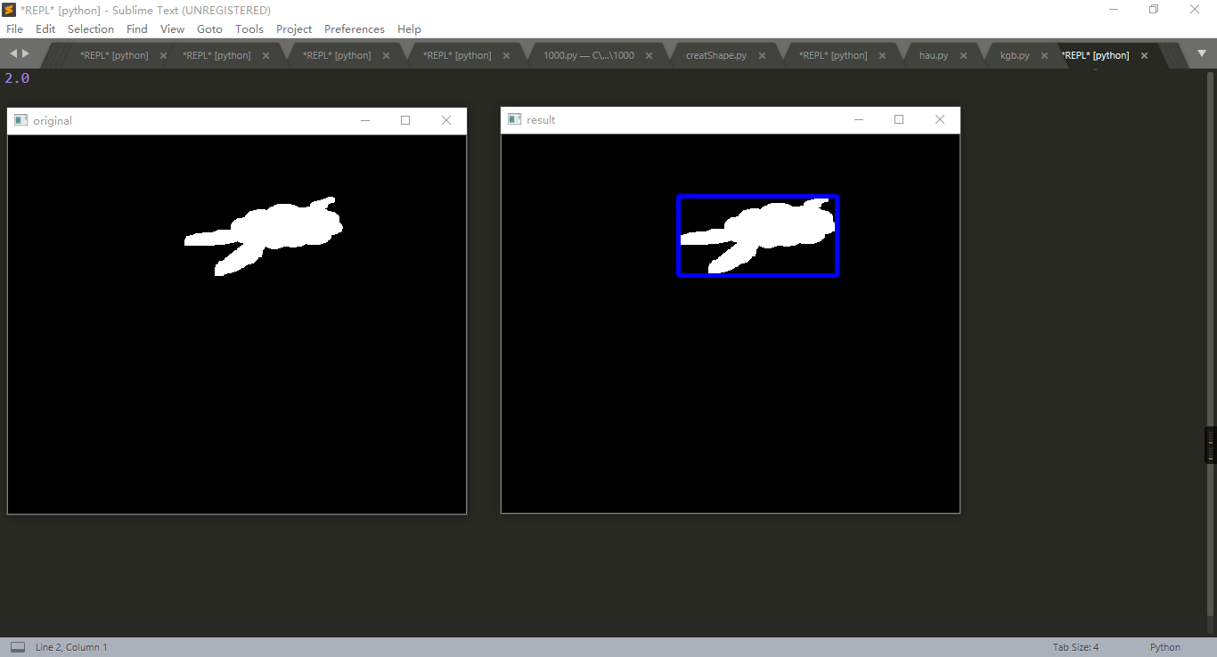
Task: Close the active *REPL* [python] tab
Action: [x=1144, y=54]
